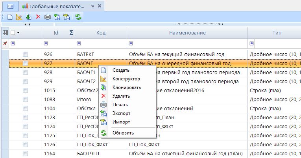Check the select-all checkbox in header
The width and height of the screenshot is (301, 158).
(13, 33)
